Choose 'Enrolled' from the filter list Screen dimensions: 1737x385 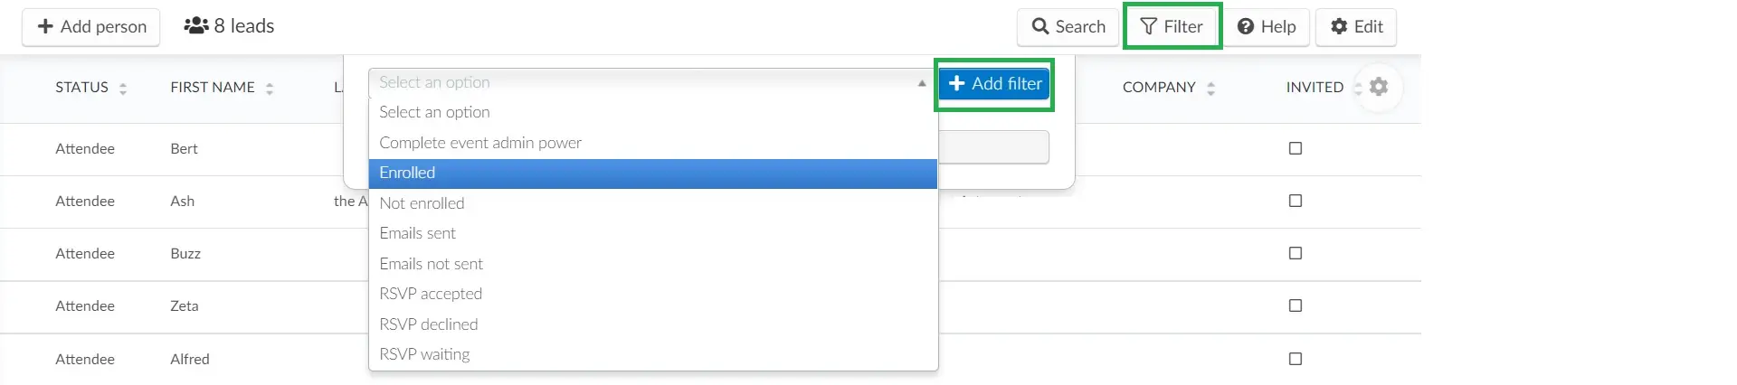click(652, 173)
